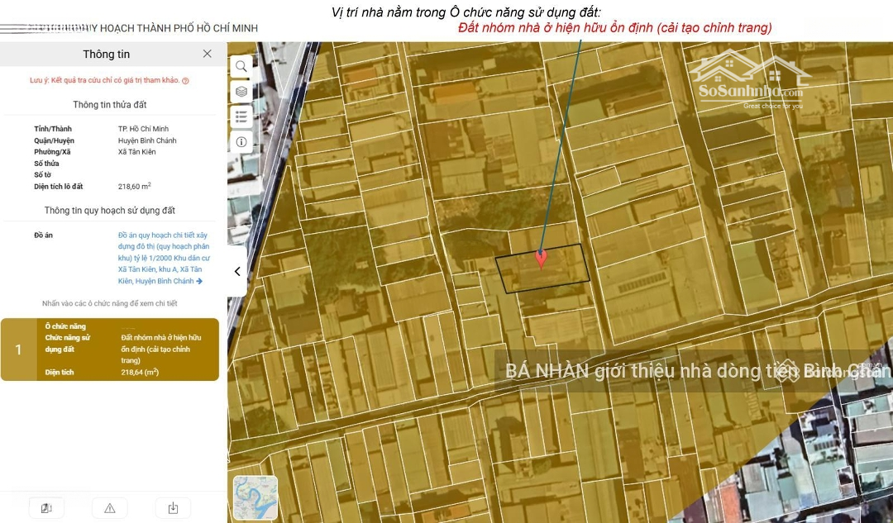Click the map compare icon at bottom-left
Image resolution: width=893 pixels, height=523 pixels.
46,508
